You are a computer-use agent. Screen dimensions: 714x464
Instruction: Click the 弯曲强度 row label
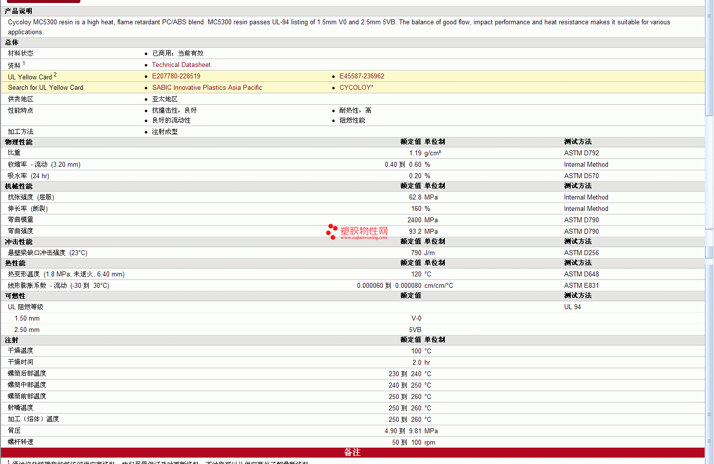[x=21, y=231]
